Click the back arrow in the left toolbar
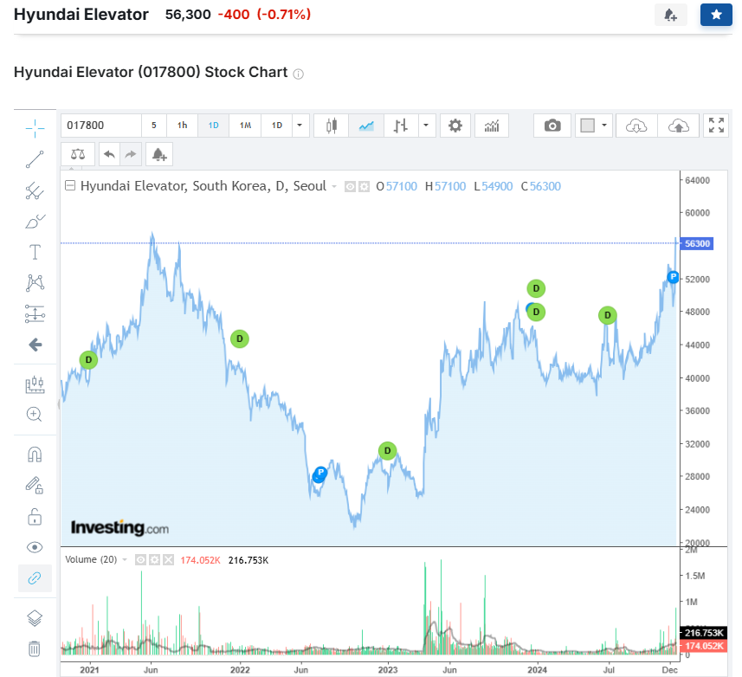Screen dimensions: 742x677 pos(35,345)
